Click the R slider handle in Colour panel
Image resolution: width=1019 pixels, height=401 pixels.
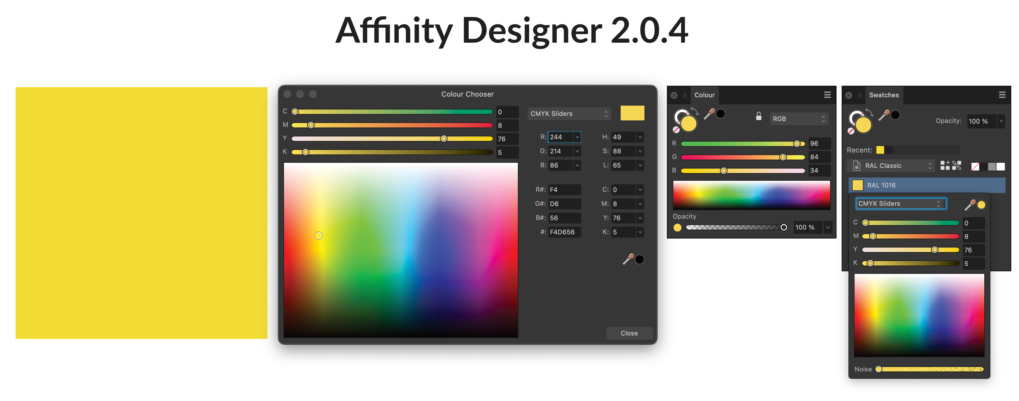[797, 144]
